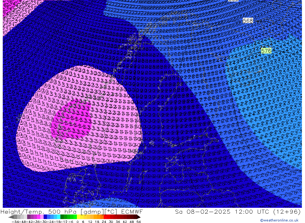305x223 pixels.
Task: Click the ECMWF model name
Action: pos(132,211)
